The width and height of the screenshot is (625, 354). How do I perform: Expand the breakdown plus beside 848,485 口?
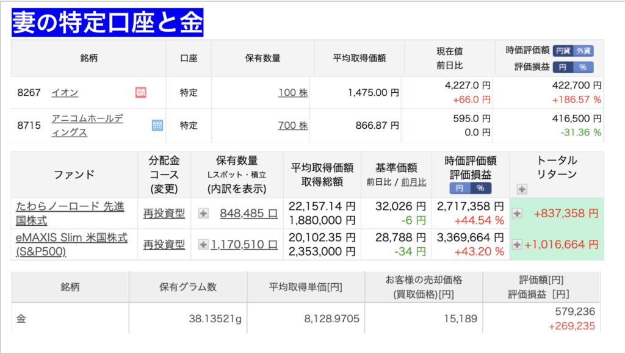coord(203,213)
